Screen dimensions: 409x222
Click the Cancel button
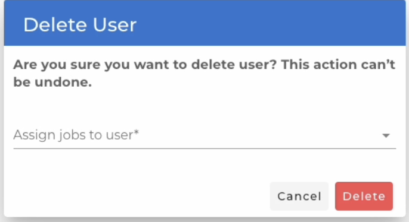tap(299, 196)
